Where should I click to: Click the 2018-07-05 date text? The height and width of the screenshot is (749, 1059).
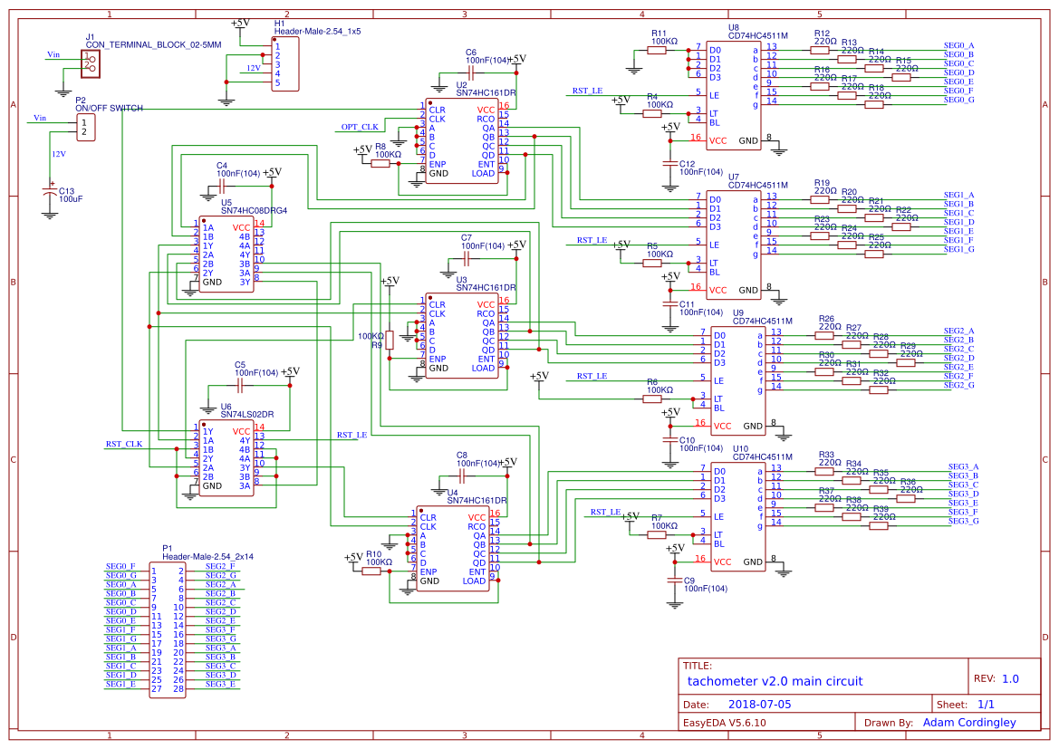(762, 703)
